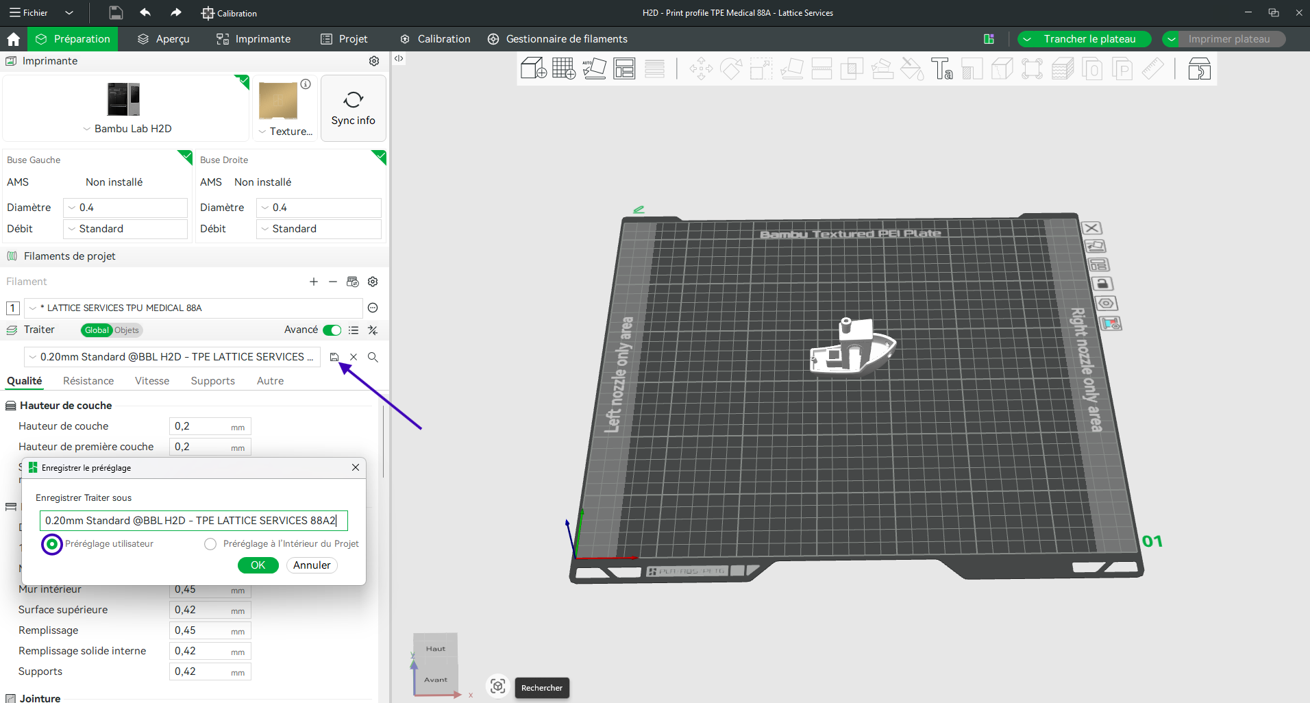
Task: Open the Projet tab
Action: pos(344,39)
